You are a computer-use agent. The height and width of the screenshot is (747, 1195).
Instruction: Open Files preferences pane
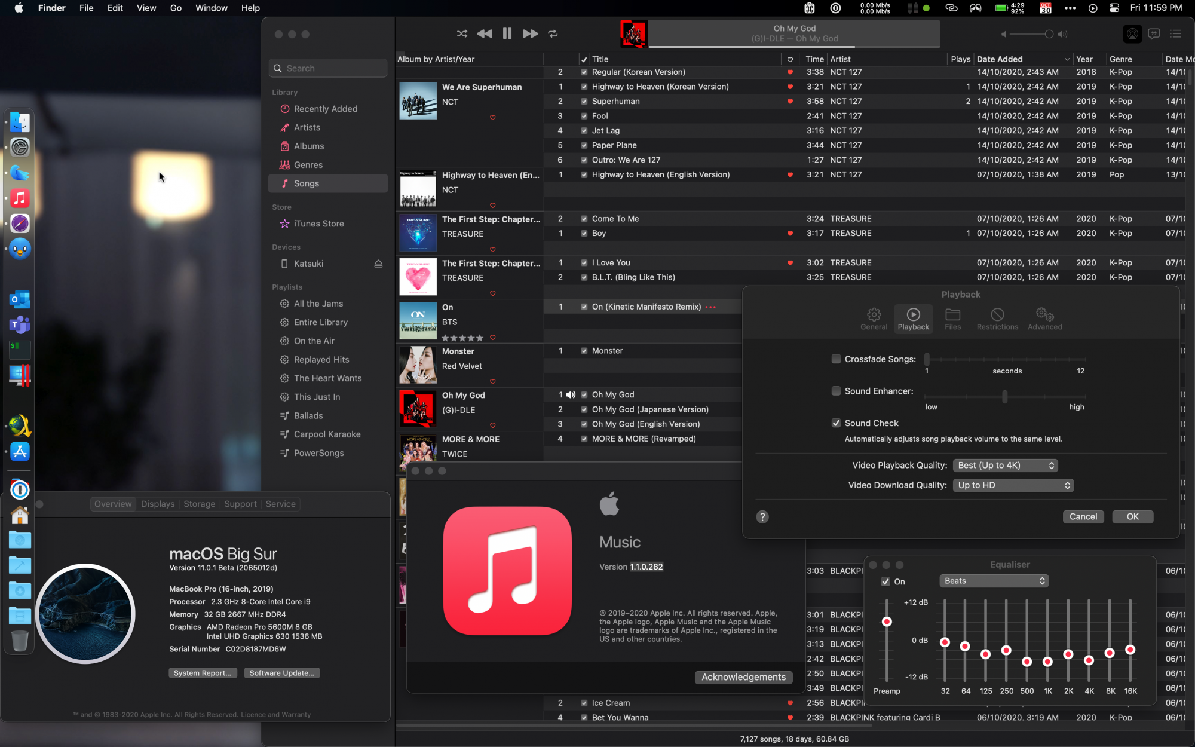click(x=952, y=319)
